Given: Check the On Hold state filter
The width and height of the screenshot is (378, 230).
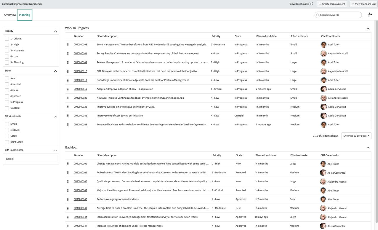Looking at the screenshot, I should (7, 108).
